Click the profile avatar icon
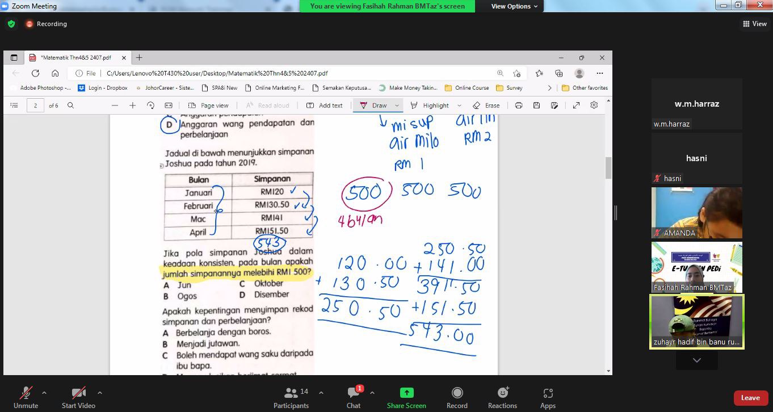Viewport: 773px width, 412px height. (x=579, y=73)
